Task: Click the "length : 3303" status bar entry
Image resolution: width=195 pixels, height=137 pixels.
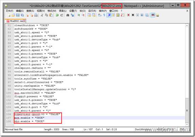Action: pyautogui.click(x=52, y=129)
